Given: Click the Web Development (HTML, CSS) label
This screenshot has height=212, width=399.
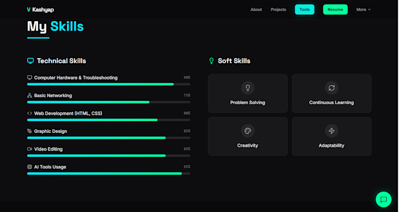Looking at the screenshot, I should pos(68,113).
